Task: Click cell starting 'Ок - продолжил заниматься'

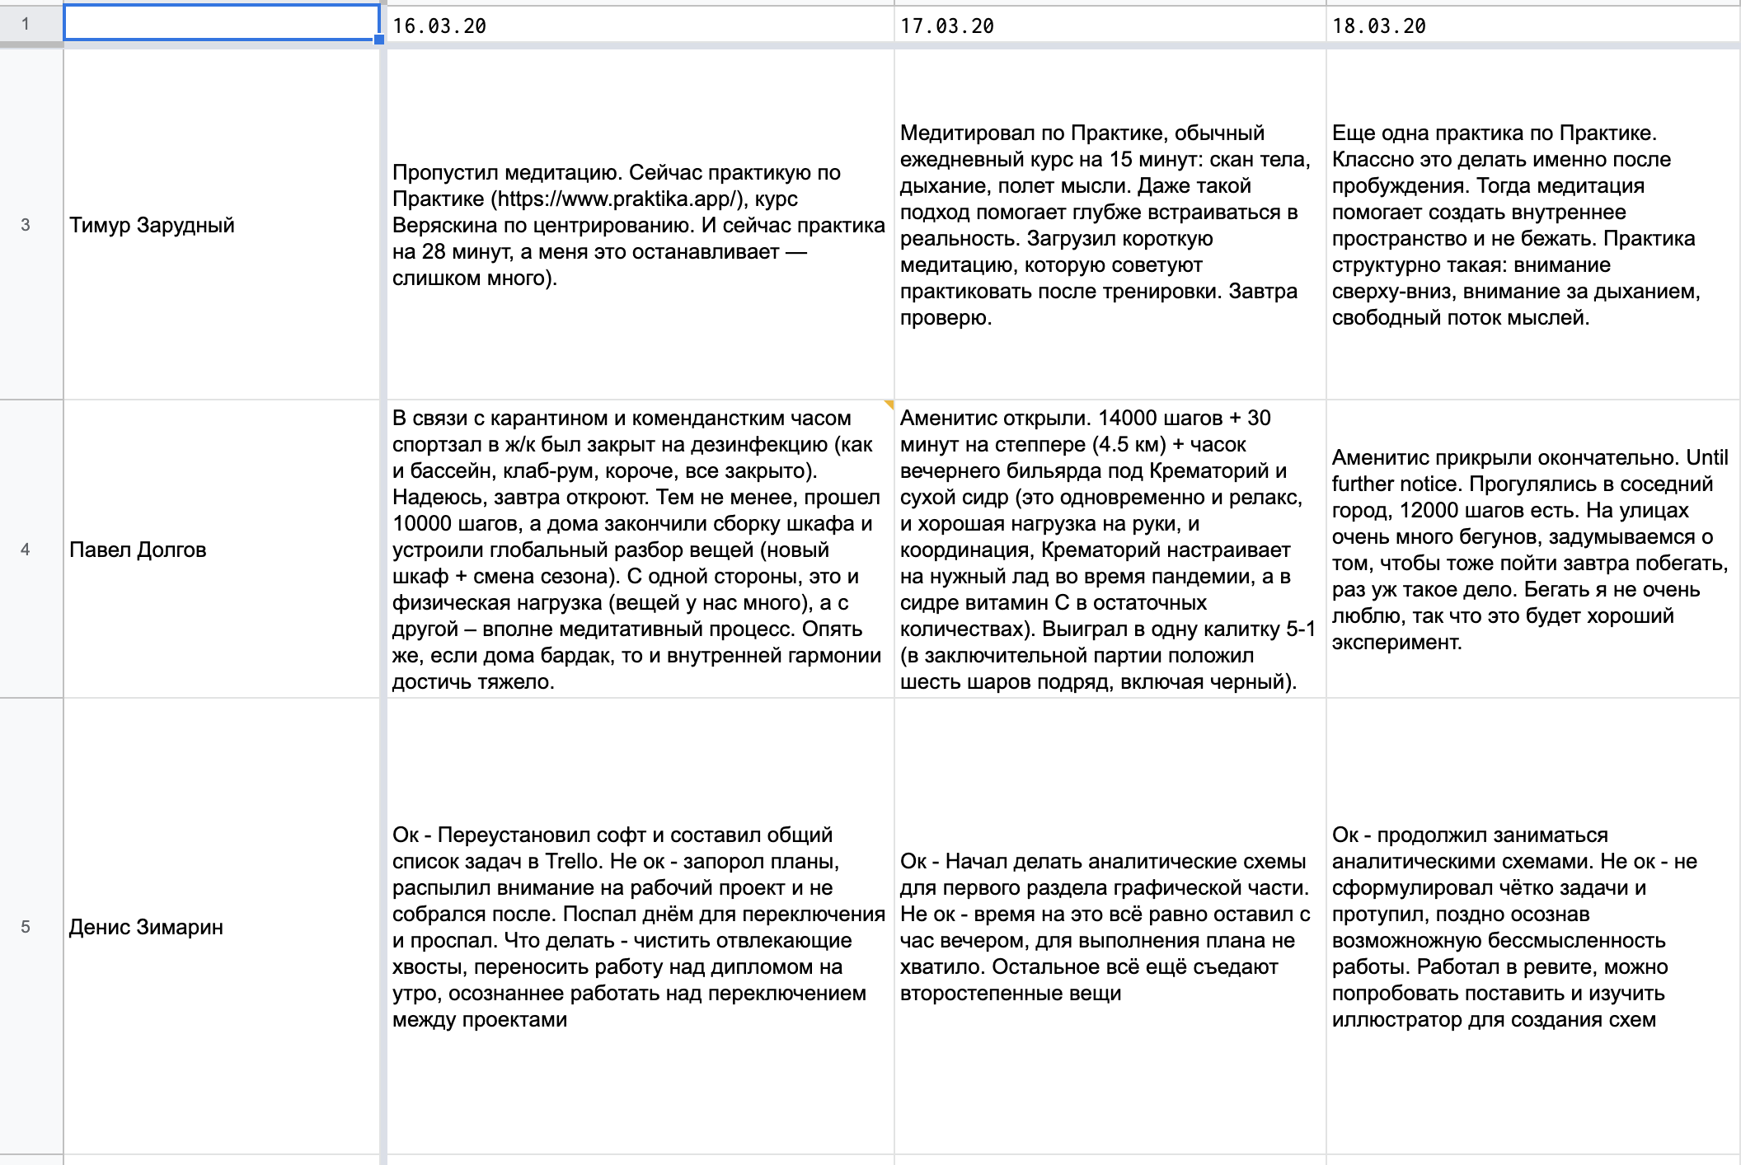Action: tap(1533, 926)
